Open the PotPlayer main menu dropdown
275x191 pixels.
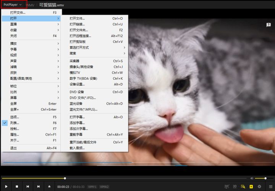tap(13, 5)
